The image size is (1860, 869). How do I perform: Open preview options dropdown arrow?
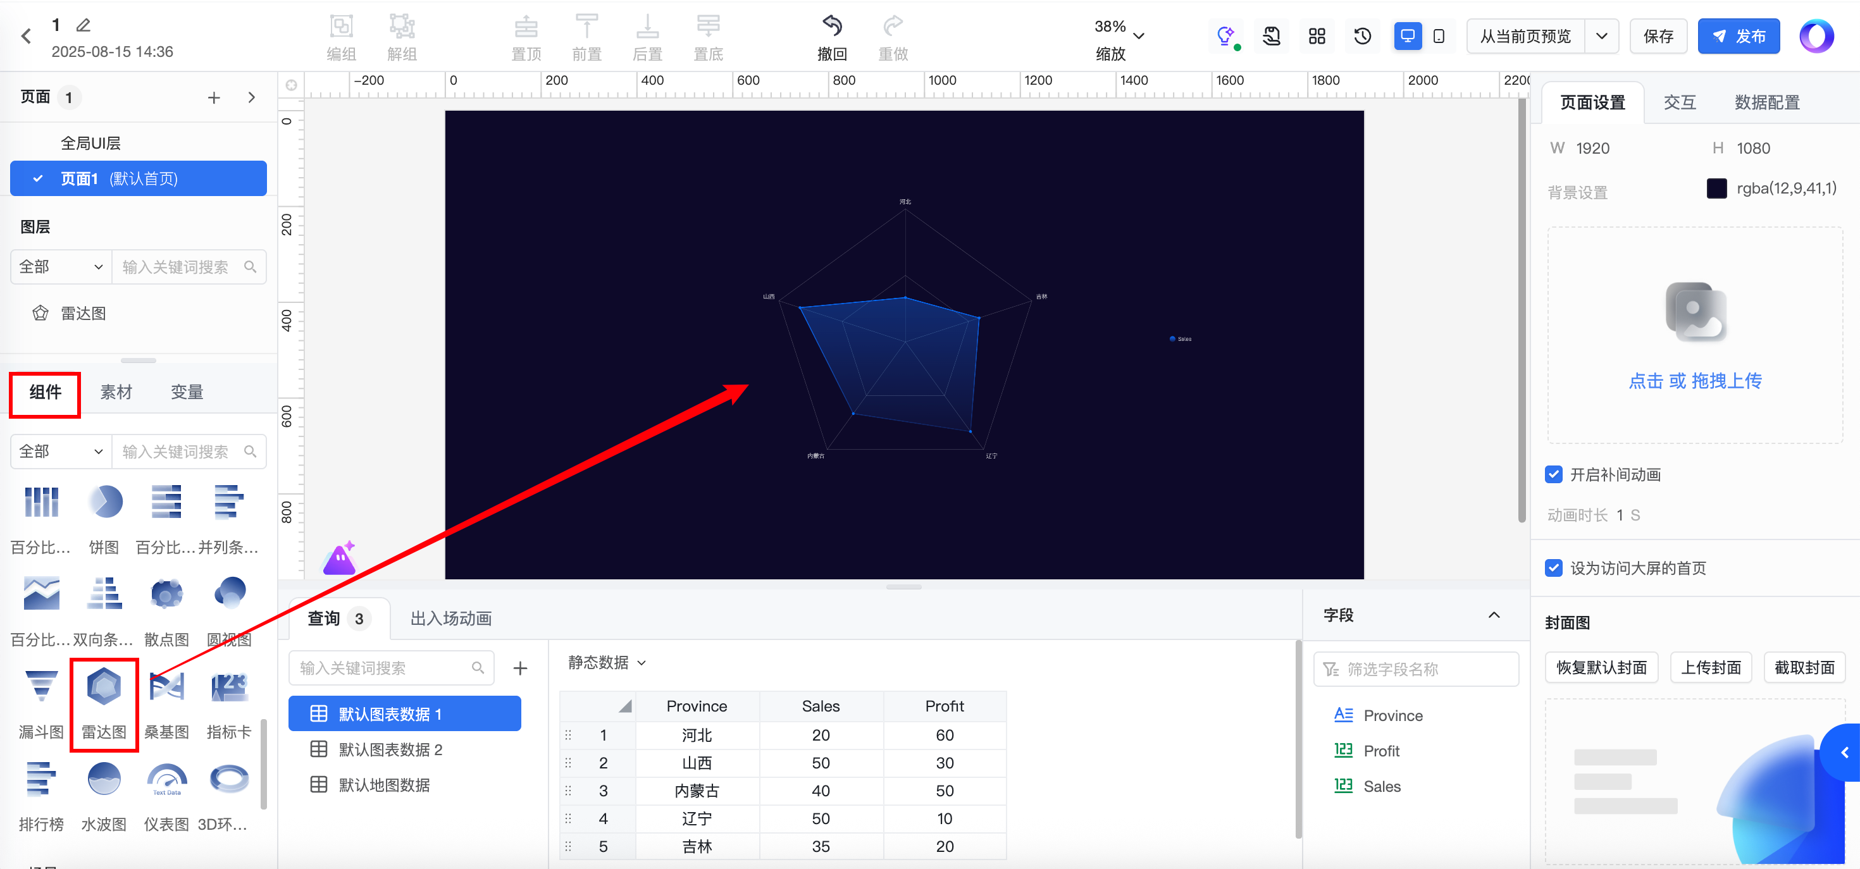[1601, 36]
